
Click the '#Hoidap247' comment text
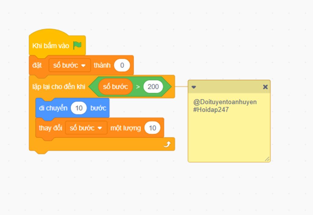[x=211, y=110]
